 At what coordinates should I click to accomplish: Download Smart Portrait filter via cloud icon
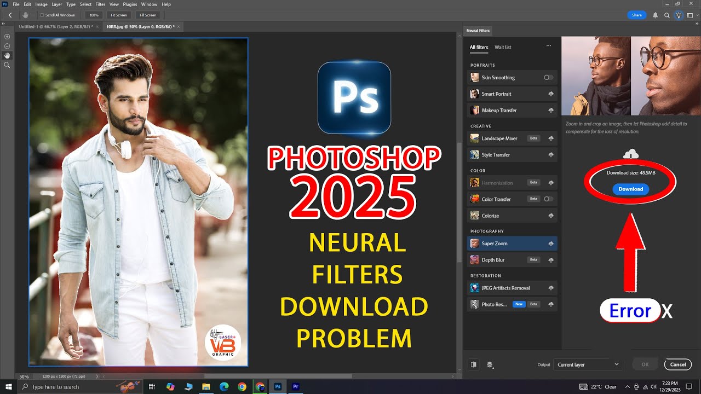coord(550,94)
